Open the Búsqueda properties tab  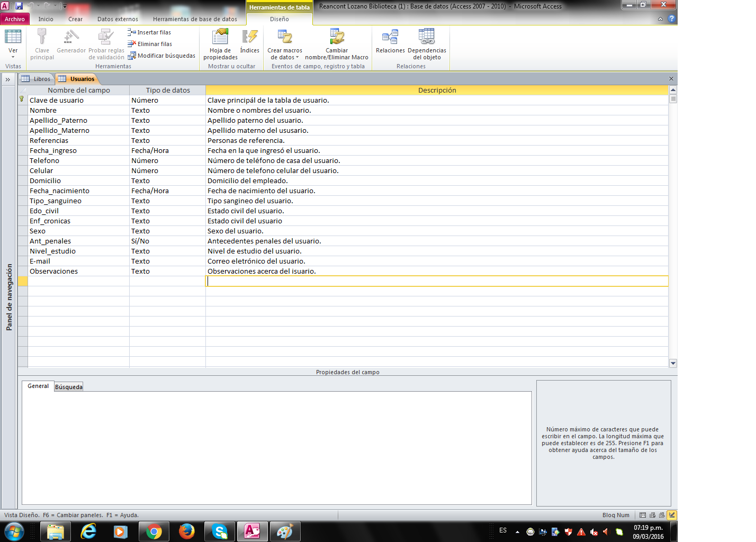click(69, 387)
